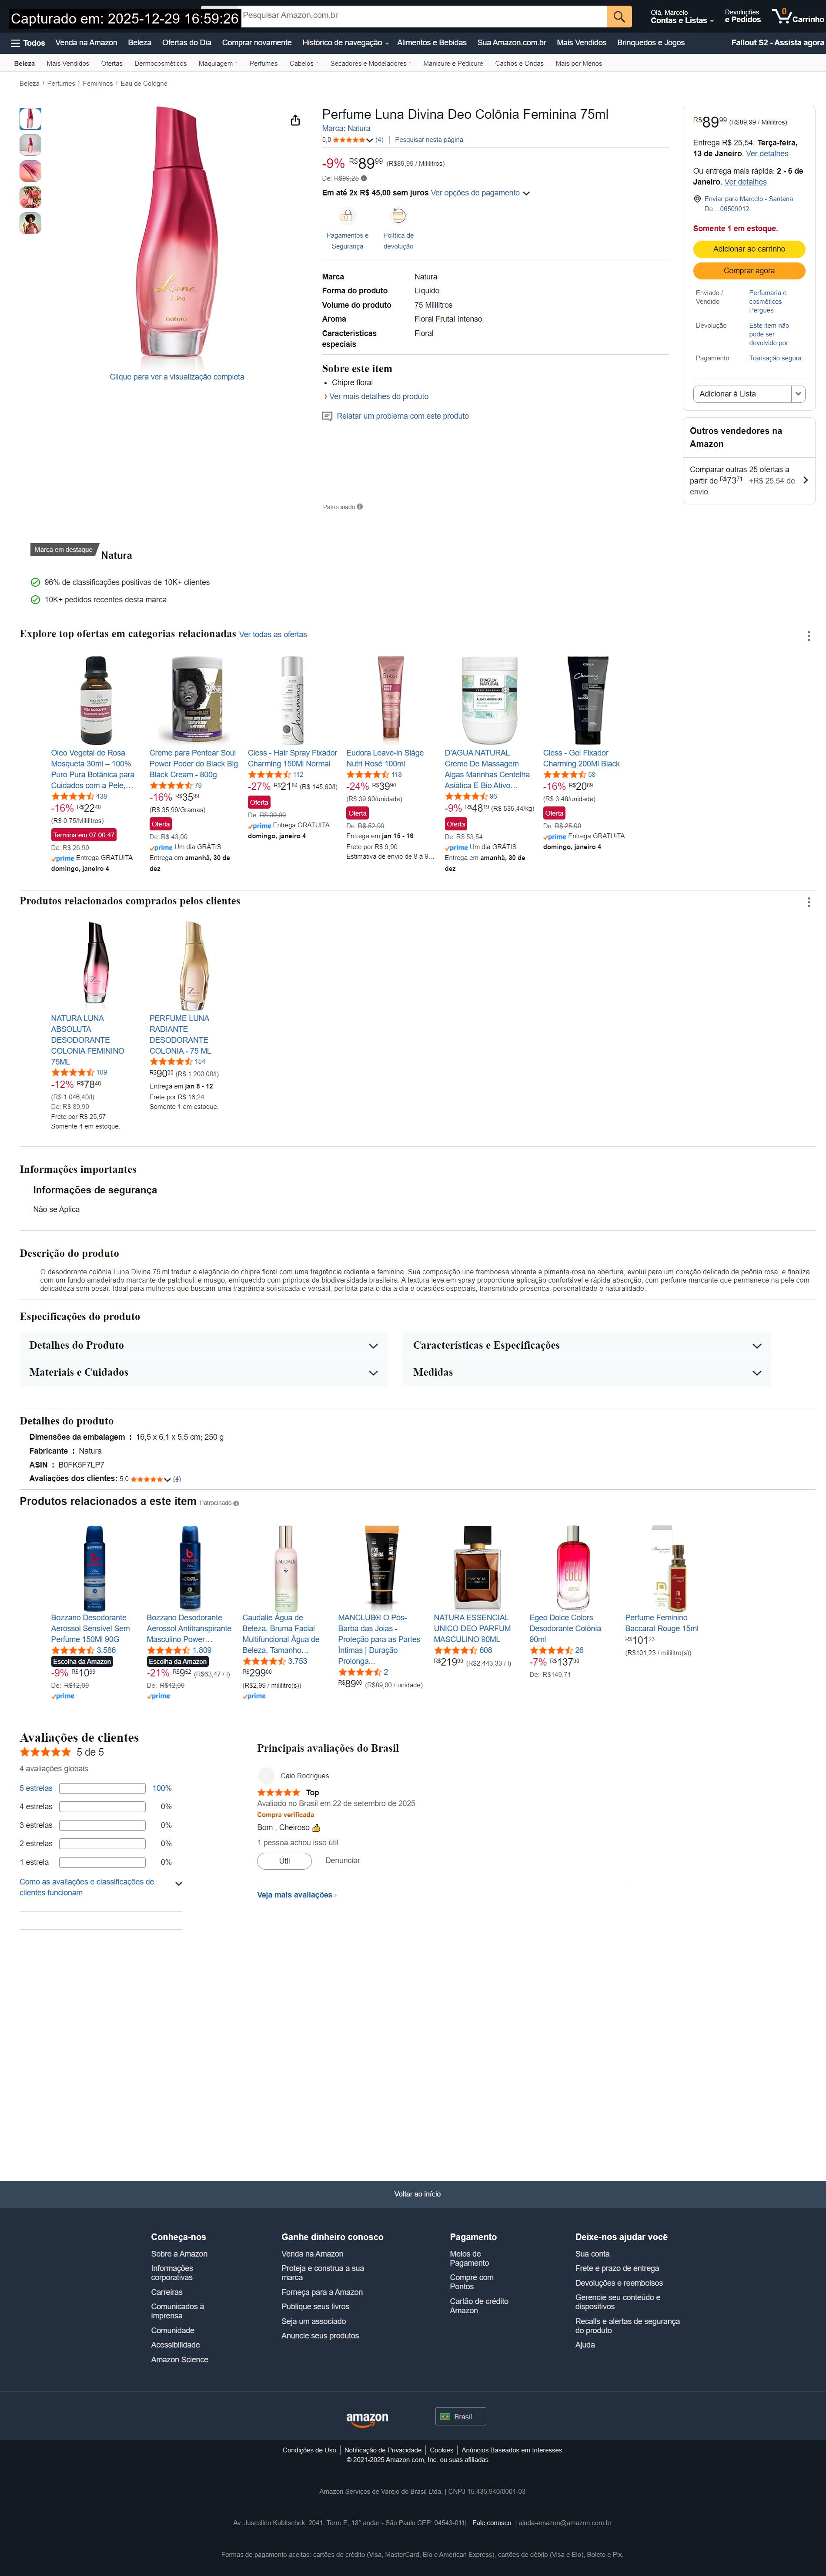Click the delivery location pin icon
The width and height of the screenshot is (826, 2576).
point(697,199)
